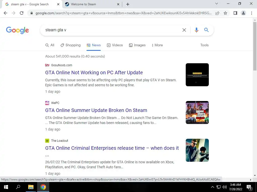Share this page icon in address bar

pyautogui.click(x=217, y=13)
